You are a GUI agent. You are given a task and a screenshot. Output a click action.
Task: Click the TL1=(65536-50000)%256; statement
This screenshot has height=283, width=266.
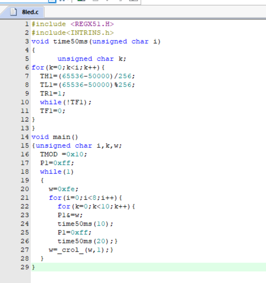point(87,85)
